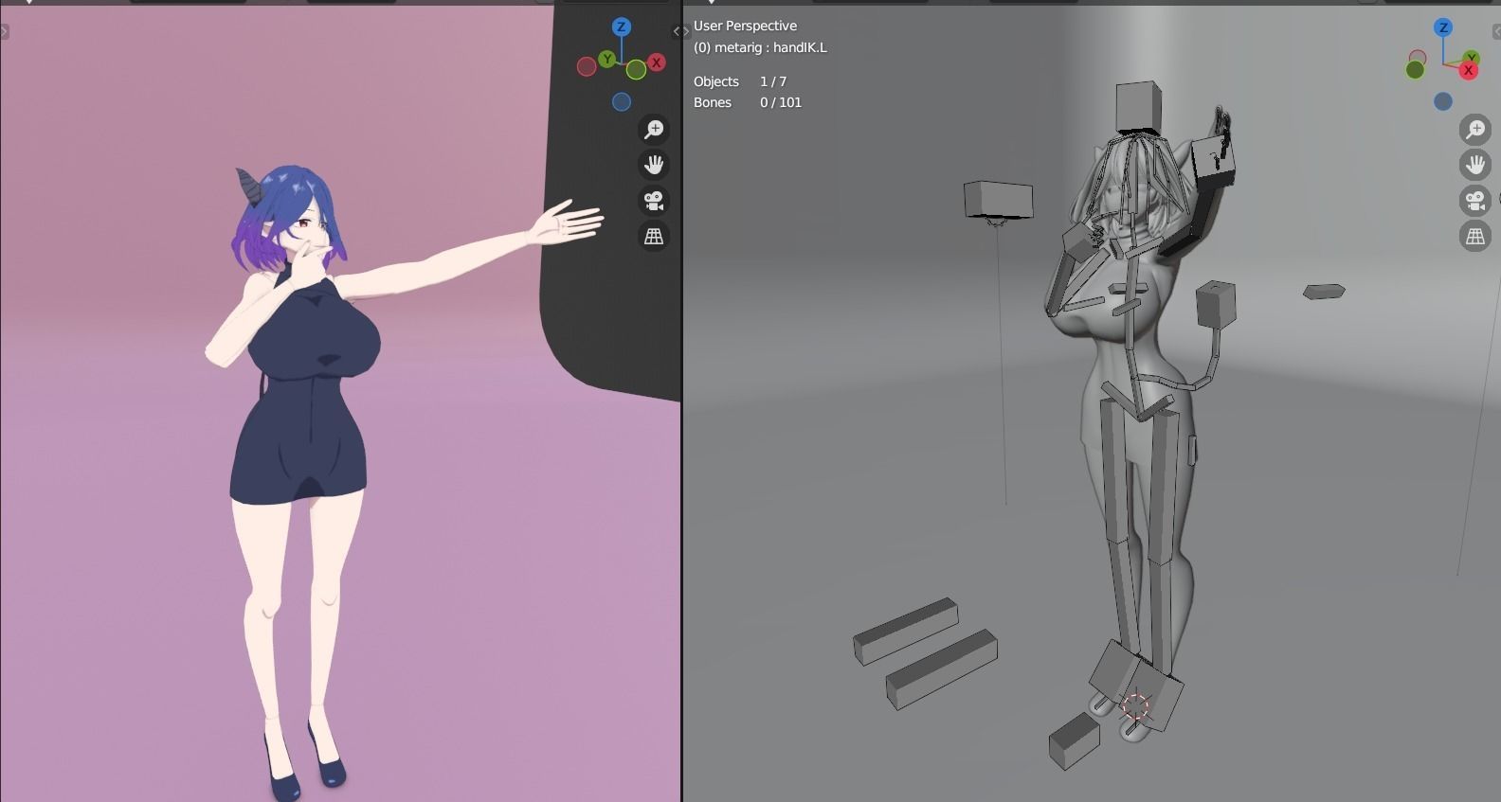Click the 'Objects' statistics label
The height and width of the screenshot is (802, 1501).
pyautogui.click(x=715, y=81)
